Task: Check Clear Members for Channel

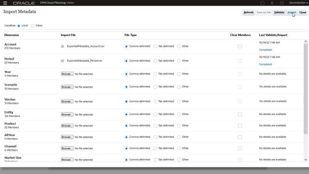Action: [240, 148]
